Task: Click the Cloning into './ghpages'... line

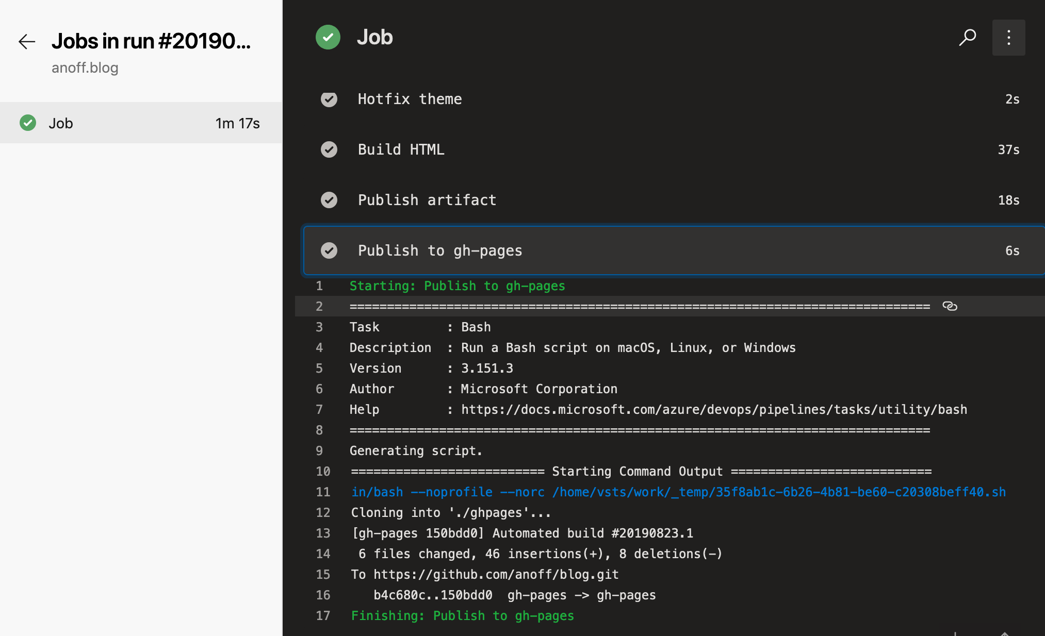Action: [451, 512]
